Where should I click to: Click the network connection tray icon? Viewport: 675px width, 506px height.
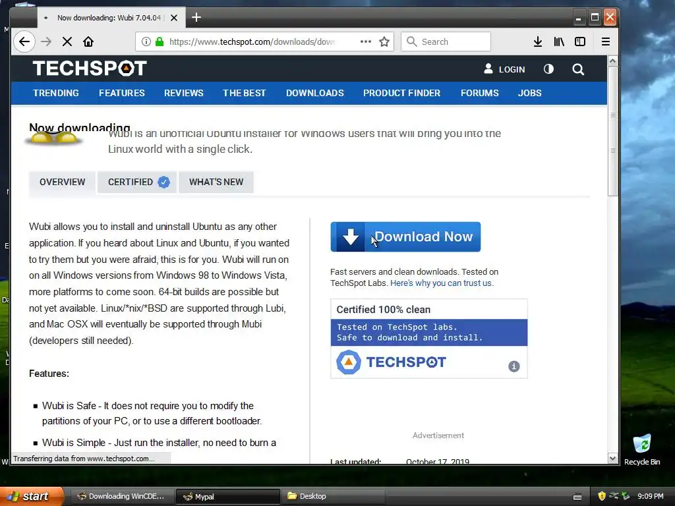614,496
